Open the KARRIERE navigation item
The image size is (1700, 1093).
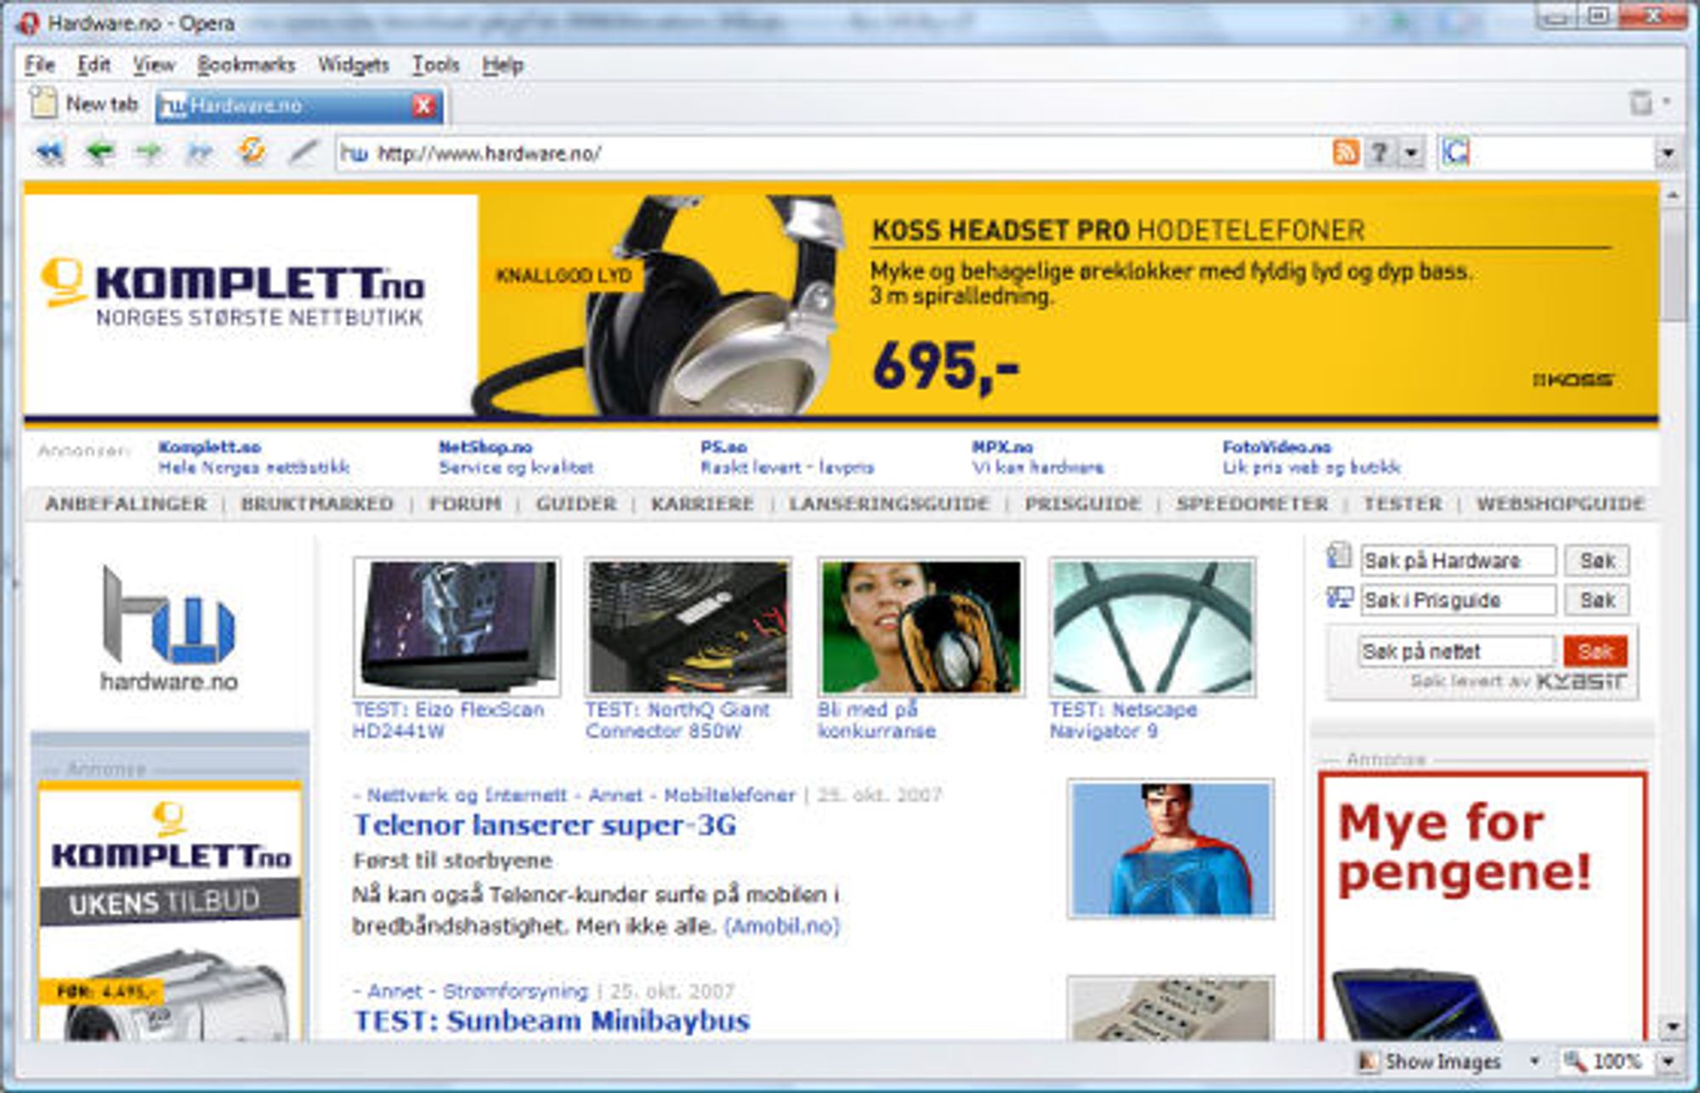(702, 504)
